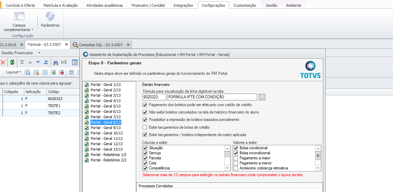Export layout with red up arrow icon
This screenshot has height=192, width=393.
coord(62,72)
